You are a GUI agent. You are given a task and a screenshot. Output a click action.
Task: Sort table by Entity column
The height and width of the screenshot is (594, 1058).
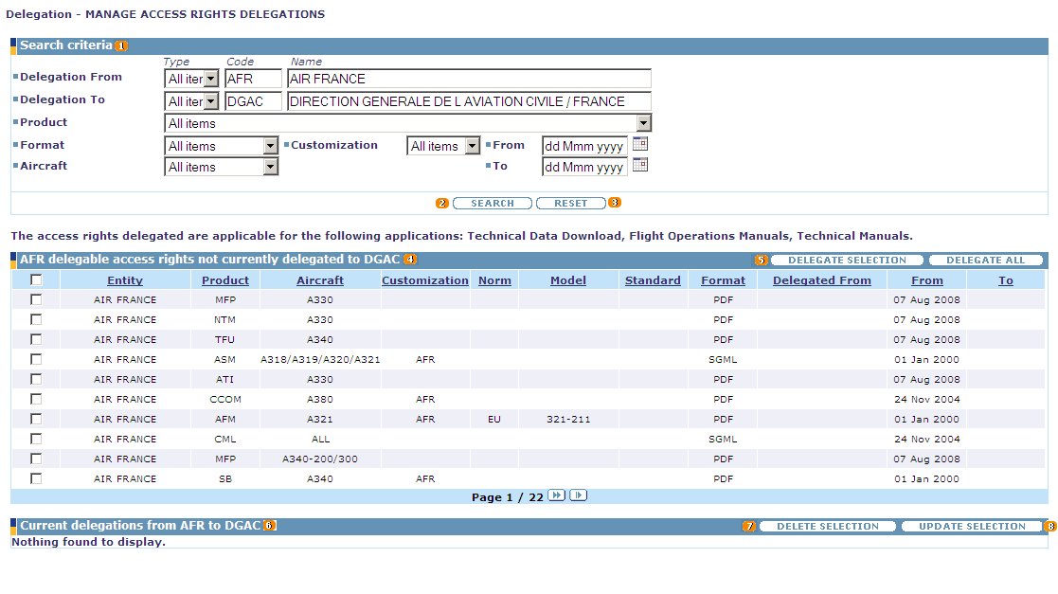point(125,280)
